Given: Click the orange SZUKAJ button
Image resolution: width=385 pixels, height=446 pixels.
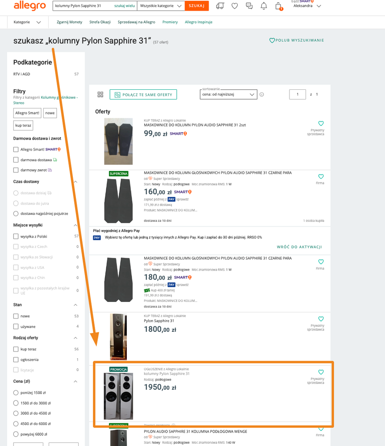Looking at the screenshot, I should pyautogui.click(x=197, y=6).
